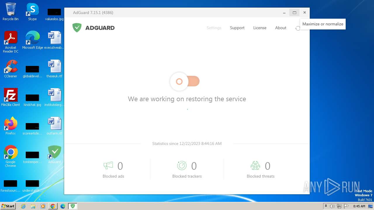Image resolution: width=374 pixels, height=210 pixels.
Task: Select the institutelarg document file
Action: tap(54, 97)
